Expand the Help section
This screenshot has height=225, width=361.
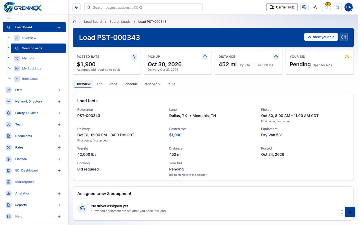(59, 217)
